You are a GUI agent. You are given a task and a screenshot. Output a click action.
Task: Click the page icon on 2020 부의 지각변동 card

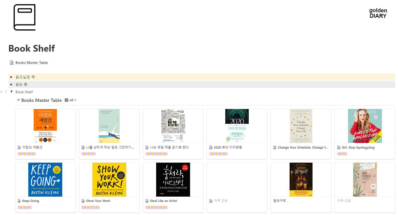click(211, 147)
